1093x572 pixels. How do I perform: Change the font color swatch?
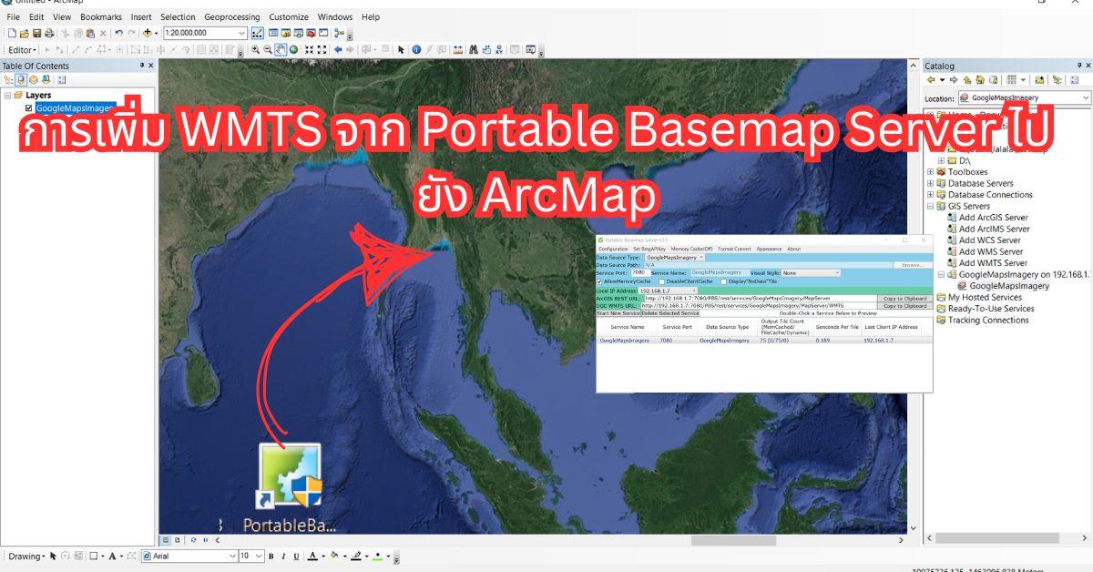click(312, 556)
